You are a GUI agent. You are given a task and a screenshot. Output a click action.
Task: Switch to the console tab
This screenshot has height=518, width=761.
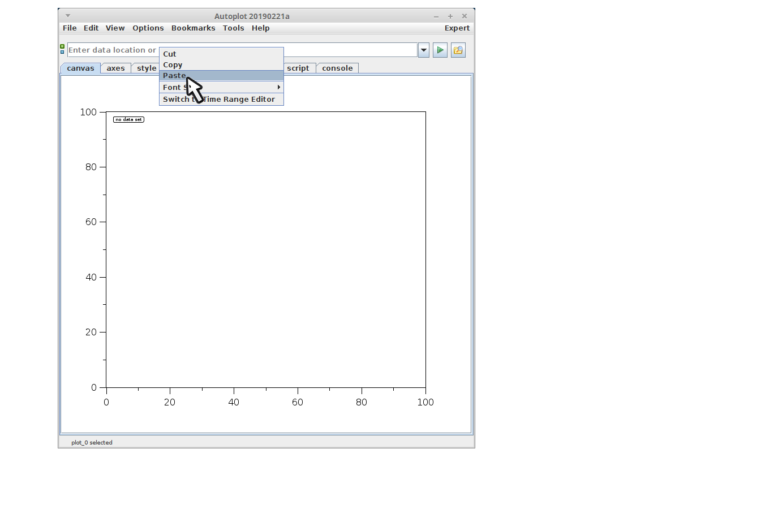(337, 68)
